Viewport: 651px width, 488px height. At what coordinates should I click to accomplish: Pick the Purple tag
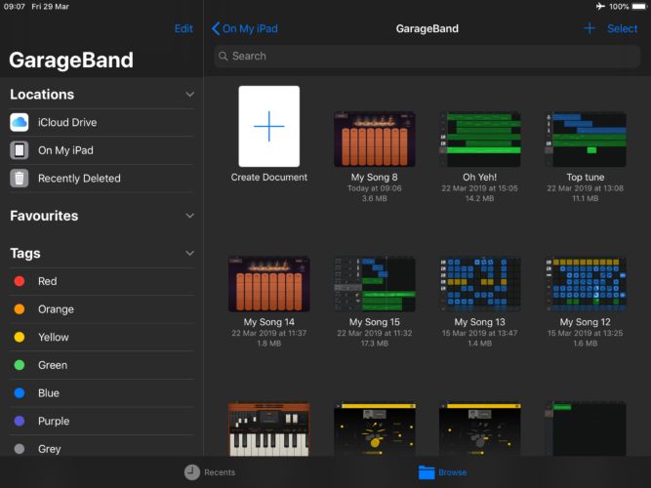pyautogui.click(x=53, y=421)
